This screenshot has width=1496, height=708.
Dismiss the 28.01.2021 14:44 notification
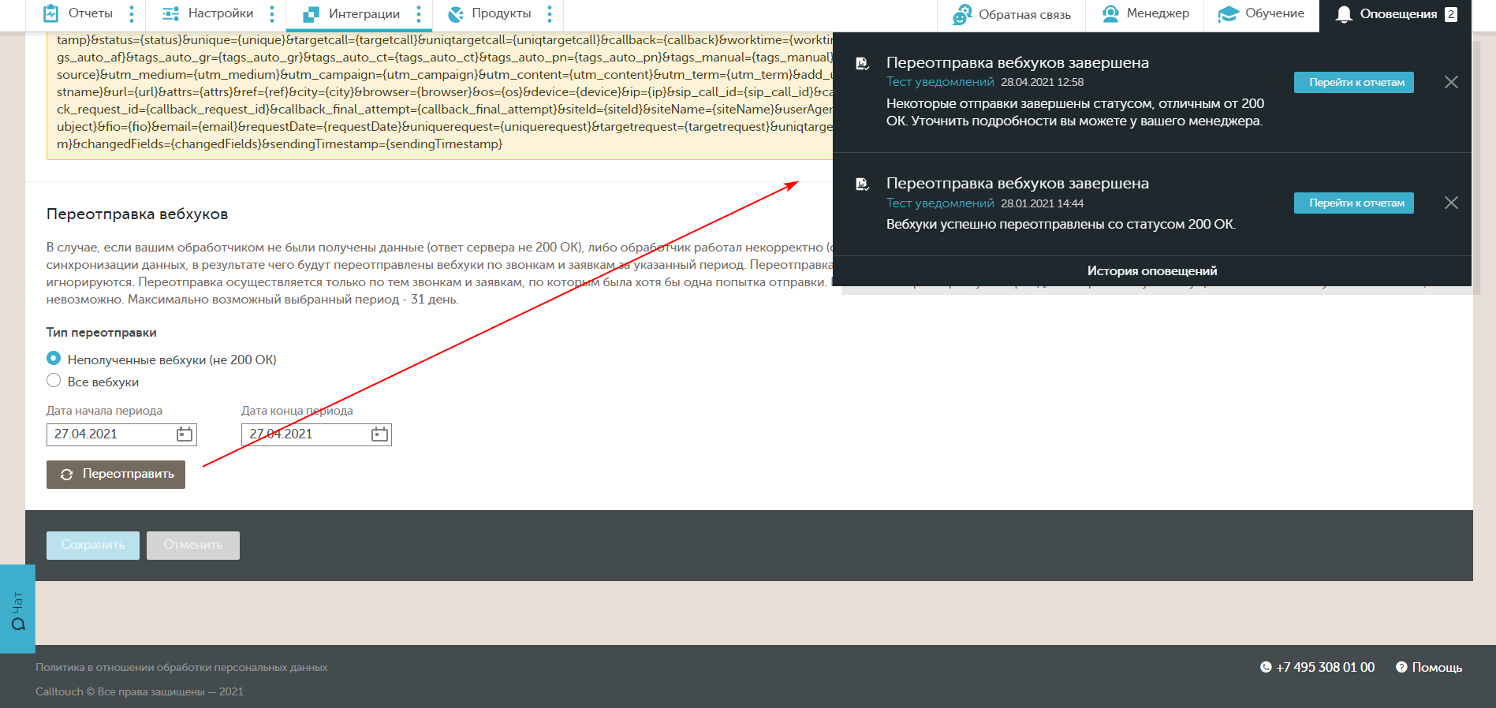pos(1451,203)
